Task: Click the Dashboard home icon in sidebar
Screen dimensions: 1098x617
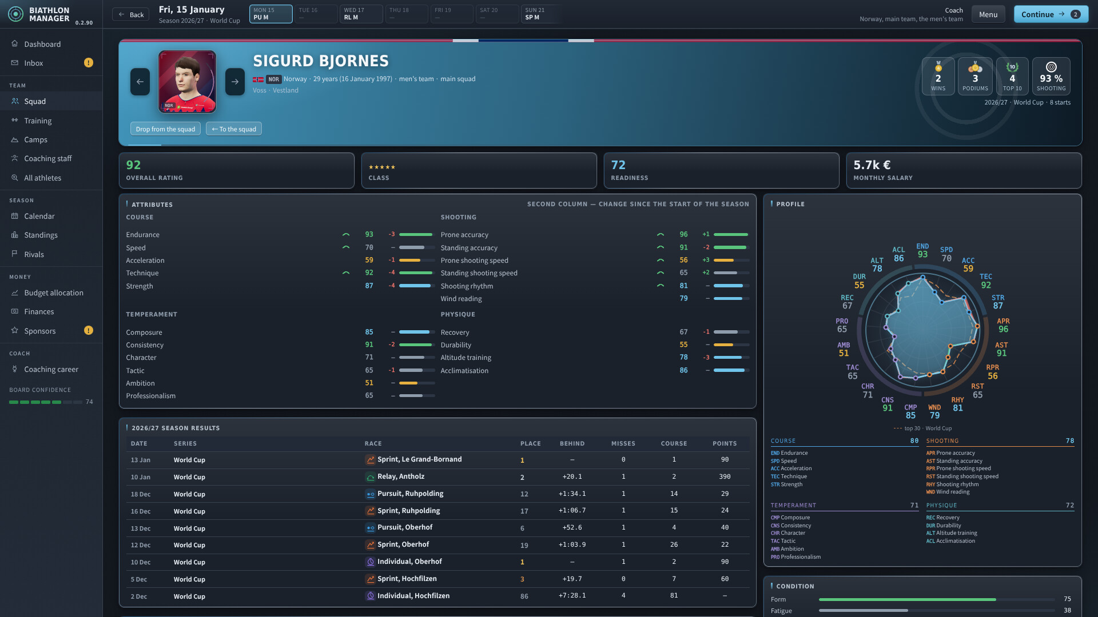Action: (x=15, y=44)
